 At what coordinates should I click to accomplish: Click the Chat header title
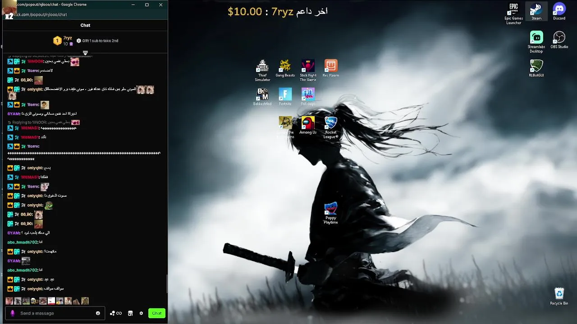click(x=85, y=25)
